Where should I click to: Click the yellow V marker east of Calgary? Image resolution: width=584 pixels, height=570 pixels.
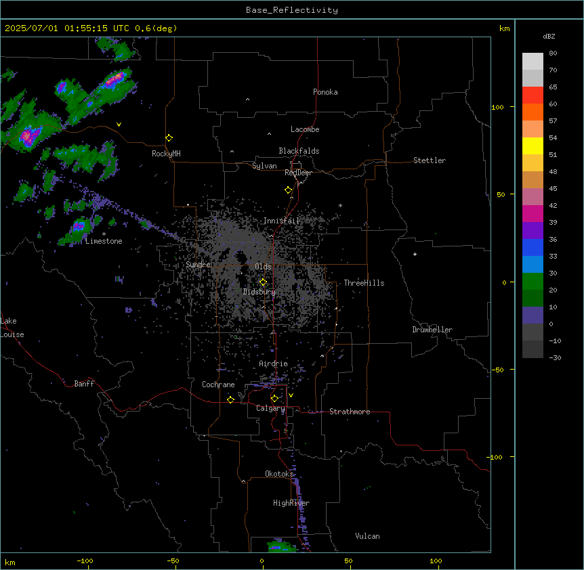[x=291, y=395]
